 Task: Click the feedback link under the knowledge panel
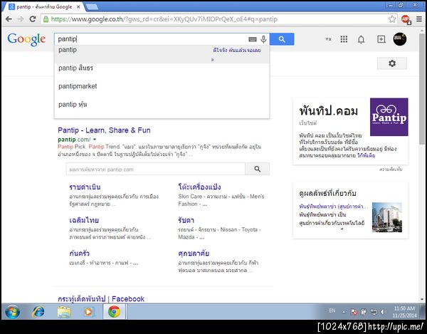(391, 169)
